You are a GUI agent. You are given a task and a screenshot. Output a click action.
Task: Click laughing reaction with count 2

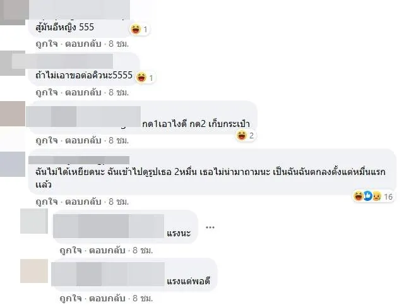pos(242,135)
